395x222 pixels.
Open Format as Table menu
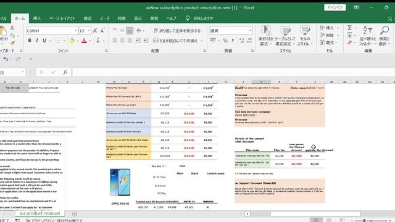coord(285,36)
